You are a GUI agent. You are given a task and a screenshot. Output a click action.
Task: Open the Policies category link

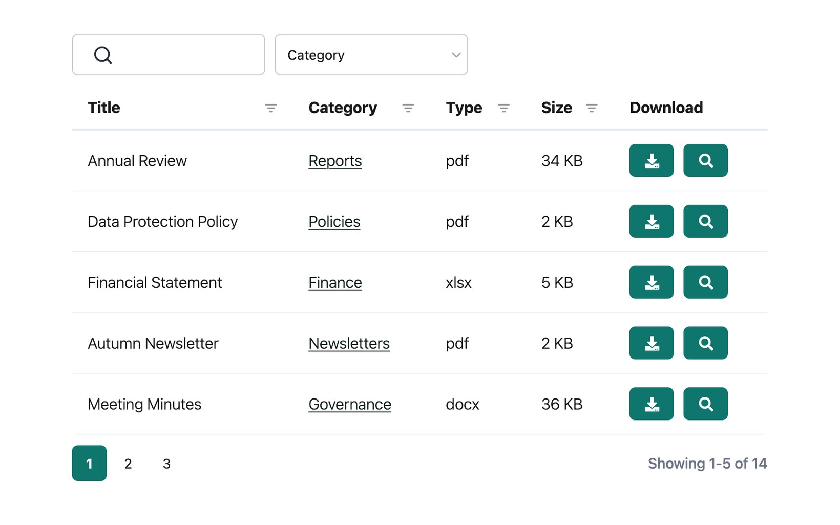[334, 222]
